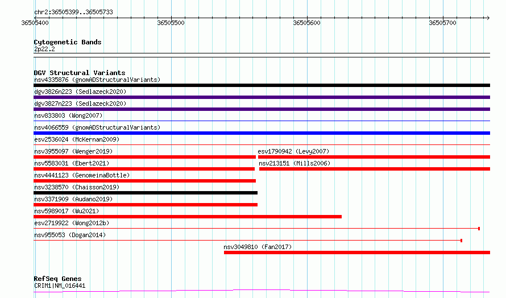This screenshot has width=506, height=298.
Task: Select nsv833803 (Wong2007) variant label
Action: (x=68, y=115)
